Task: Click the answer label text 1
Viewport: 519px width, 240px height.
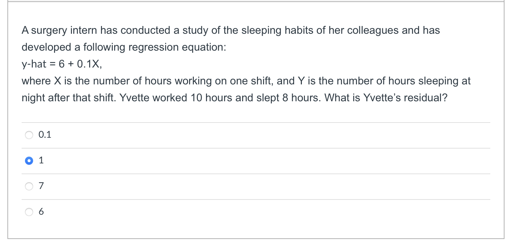Action: 41,160
